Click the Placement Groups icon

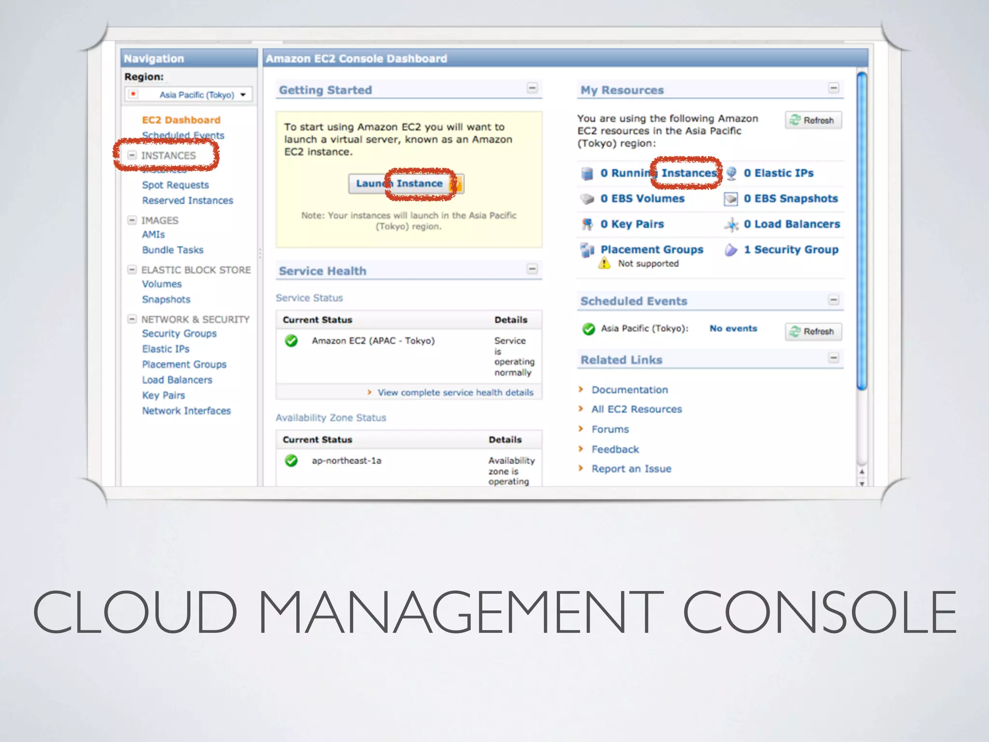587,250
